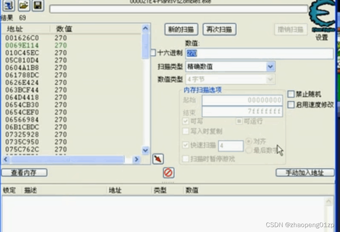Open 查看内存 memory viewer

[24, 172]
